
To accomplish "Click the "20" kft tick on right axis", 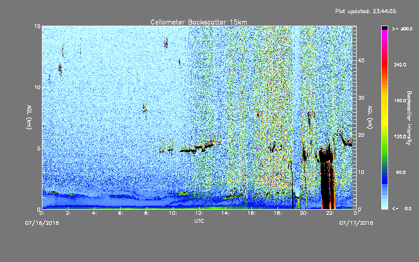I will coord(361,135).
